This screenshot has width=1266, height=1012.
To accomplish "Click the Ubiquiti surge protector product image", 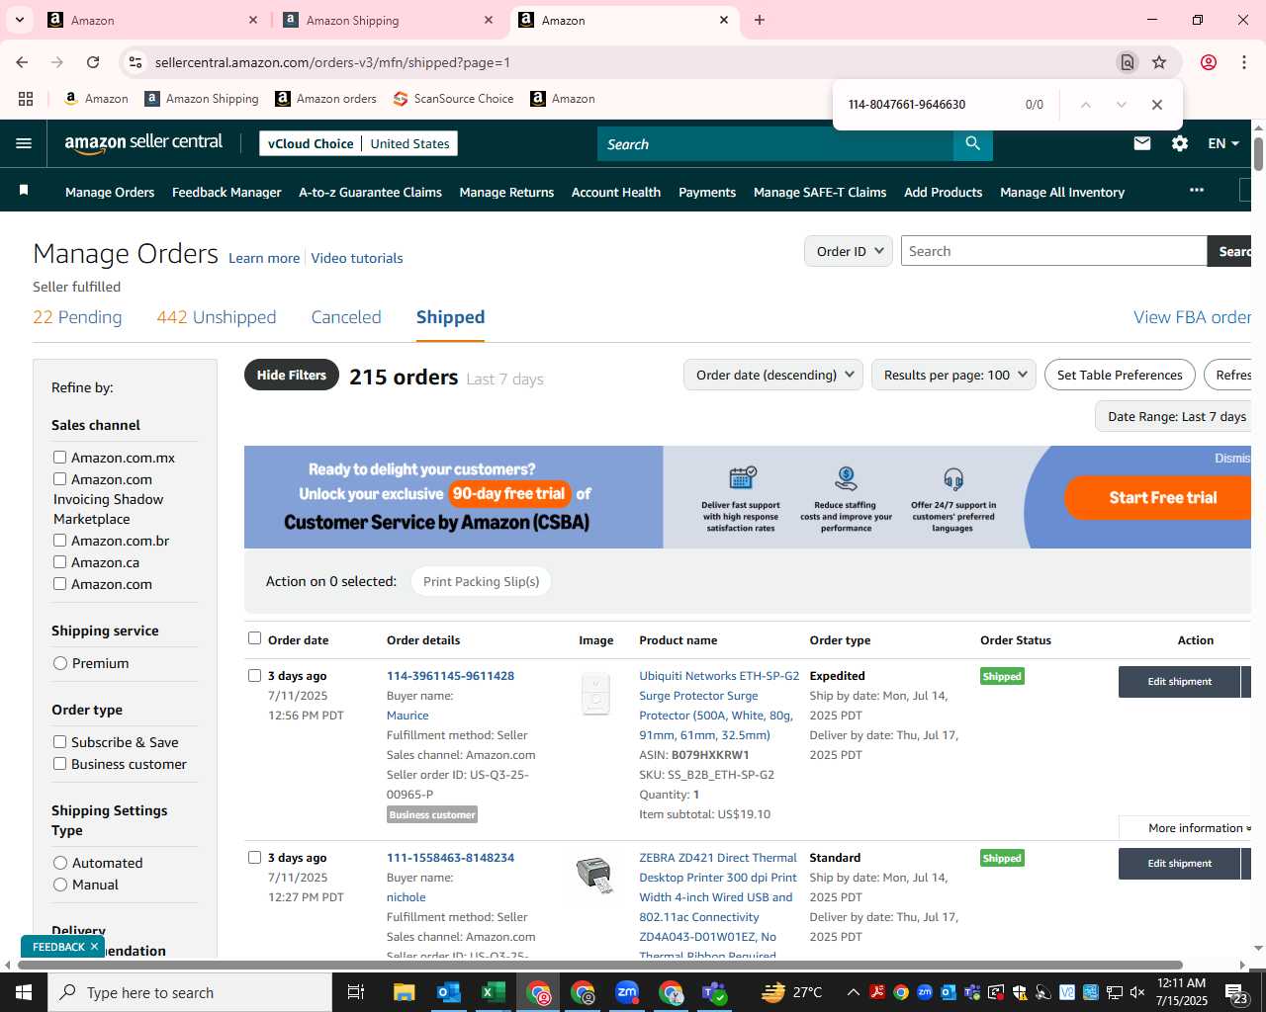I will click(x=595, y=693).
